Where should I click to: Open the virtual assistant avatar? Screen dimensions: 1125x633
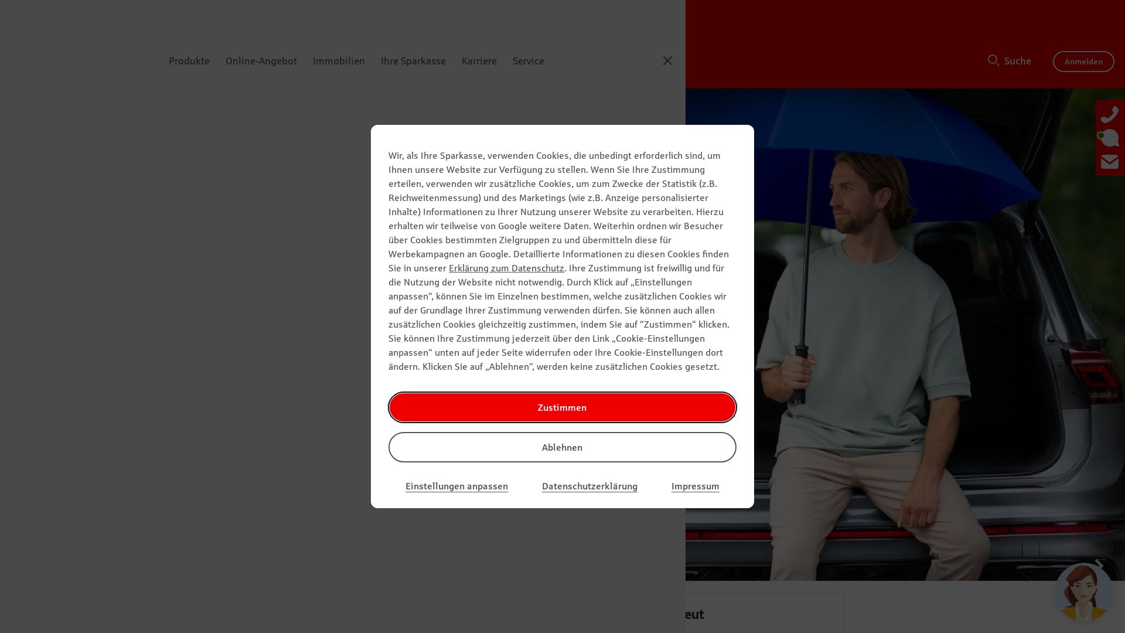1083,592
